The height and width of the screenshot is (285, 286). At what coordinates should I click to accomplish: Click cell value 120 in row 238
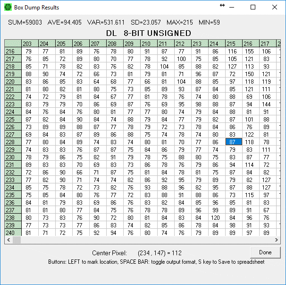215,217
